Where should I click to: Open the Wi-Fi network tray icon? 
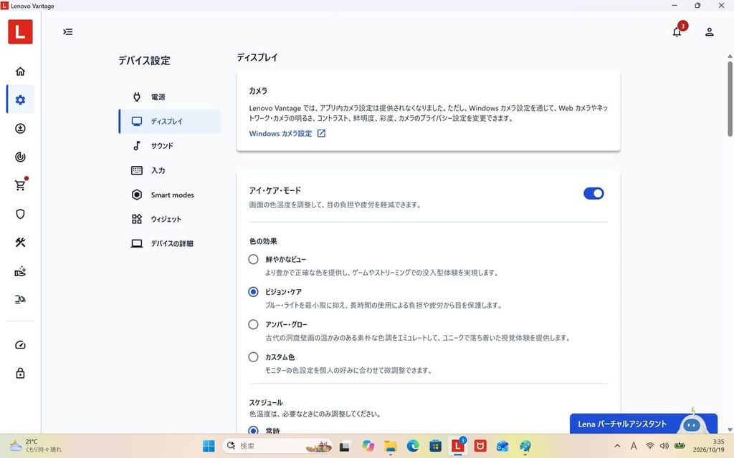pos(649,446)
